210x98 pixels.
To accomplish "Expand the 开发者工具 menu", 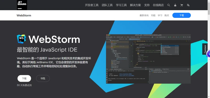I will 92,5.
